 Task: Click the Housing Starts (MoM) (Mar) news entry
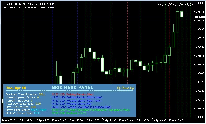(76, 101)
